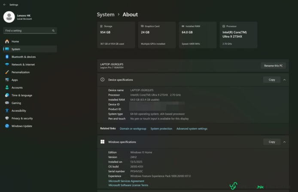This screenshot has height=192, width=298.
Task: Click the LAPTOP-JSGRQUFS title text
Action: click(x=112, y=64)
